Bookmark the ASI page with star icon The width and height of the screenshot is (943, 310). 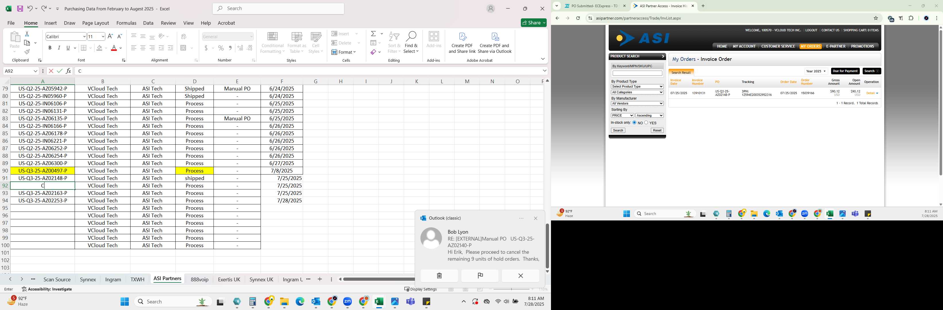[876, 18]
